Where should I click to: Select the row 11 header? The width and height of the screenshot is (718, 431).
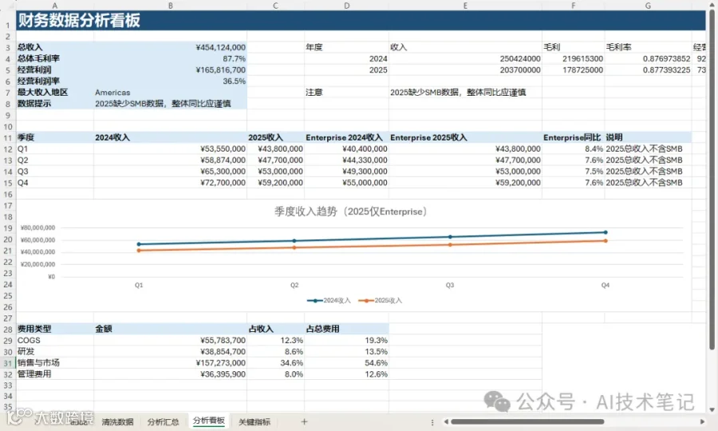coord(8,138)
